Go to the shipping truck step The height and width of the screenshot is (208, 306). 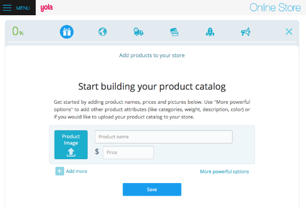138,32
